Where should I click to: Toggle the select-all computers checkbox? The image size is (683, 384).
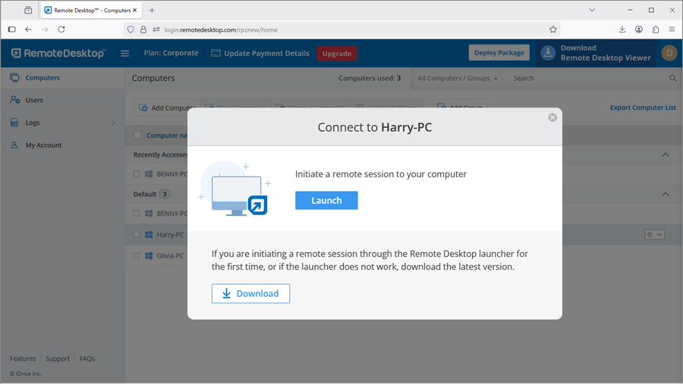(137, 136)
